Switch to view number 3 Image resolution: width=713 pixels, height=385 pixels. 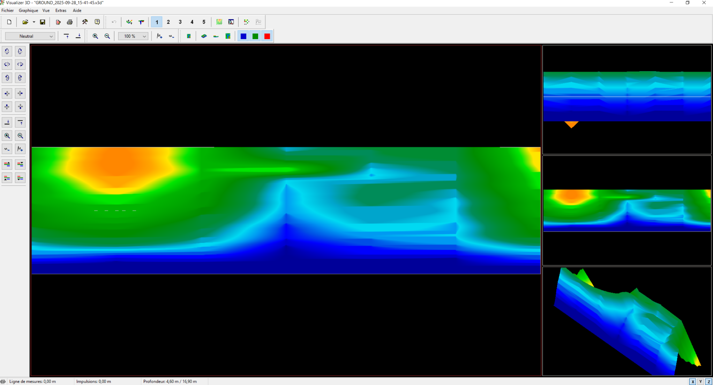pyautogui.click(x=180, y=22)
